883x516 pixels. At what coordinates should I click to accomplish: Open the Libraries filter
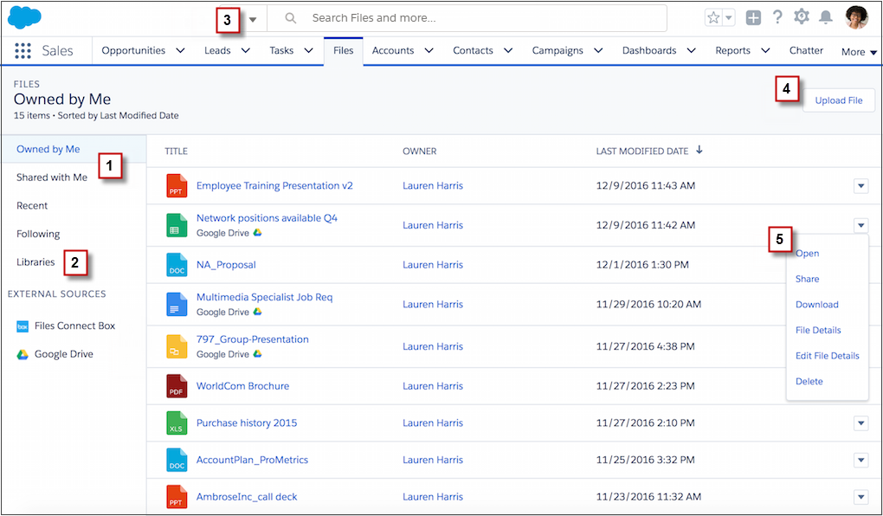coord(35,262)
